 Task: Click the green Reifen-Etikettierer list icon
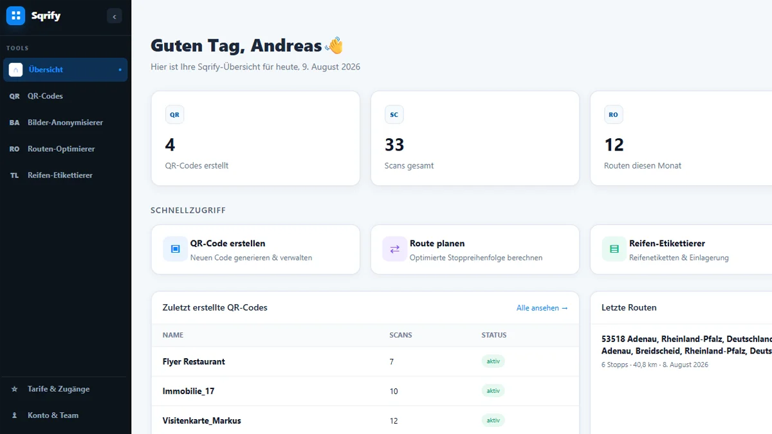614,249
